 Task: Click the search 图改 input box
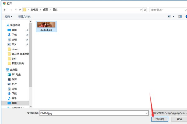(165, 10)
